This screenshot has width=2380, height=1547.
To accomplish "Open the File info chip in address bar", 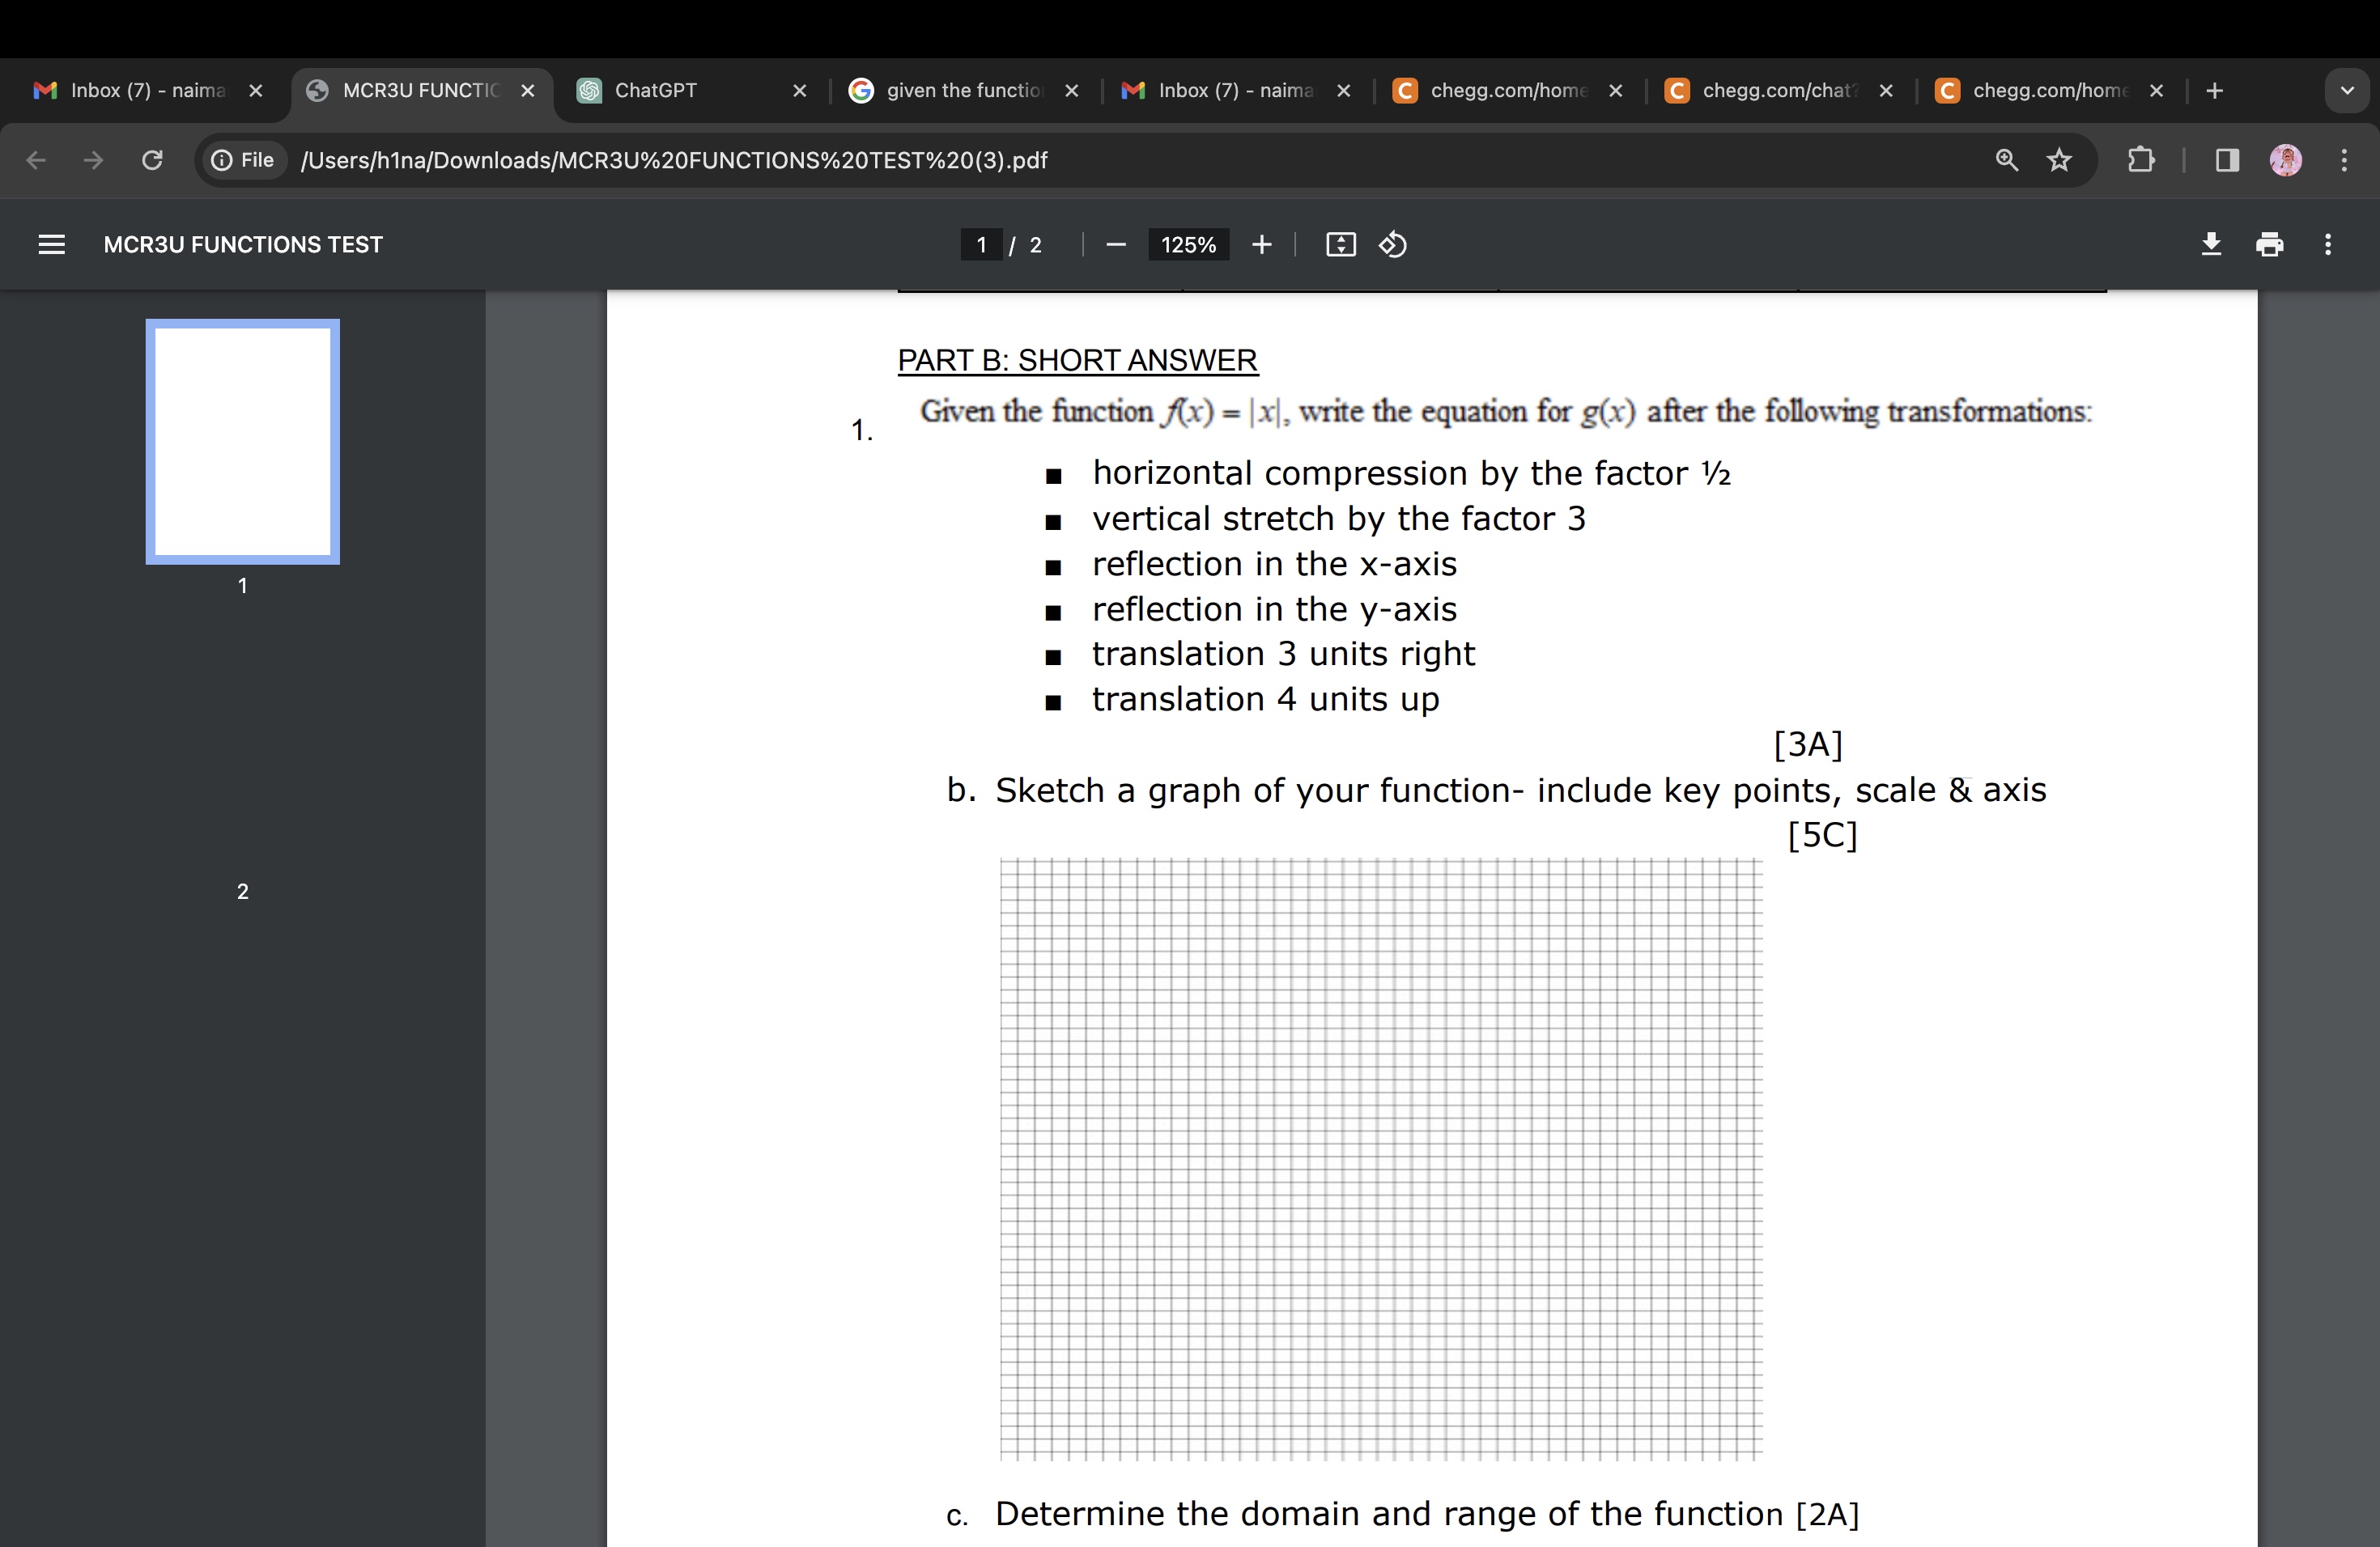I will 242,160.
